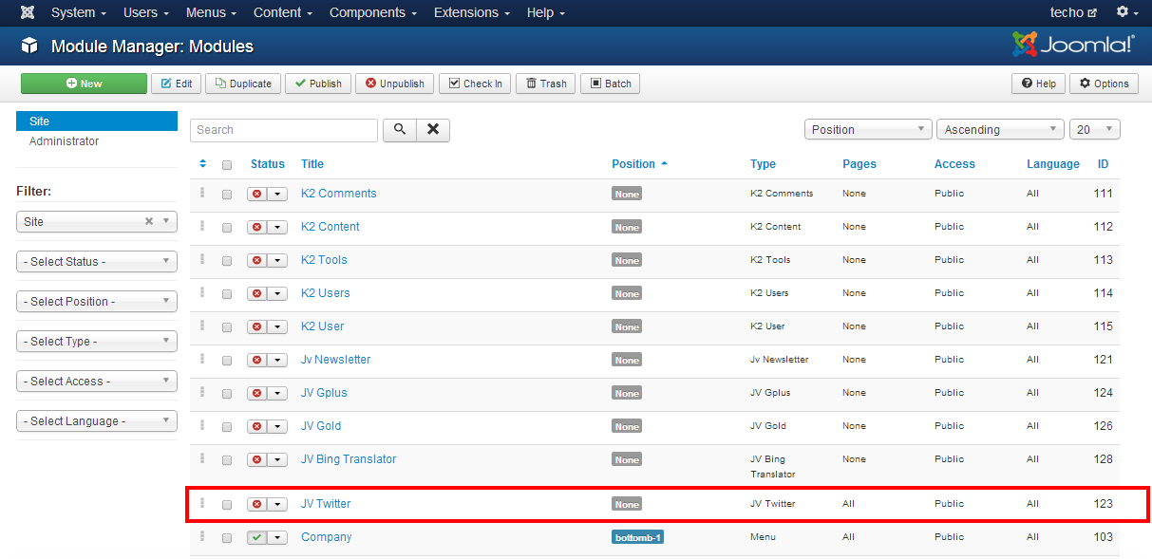Select the Jv Newsletter row checkbox
Image resolution: width=1152 pixels, height=559 pixels.
(227, 361)
